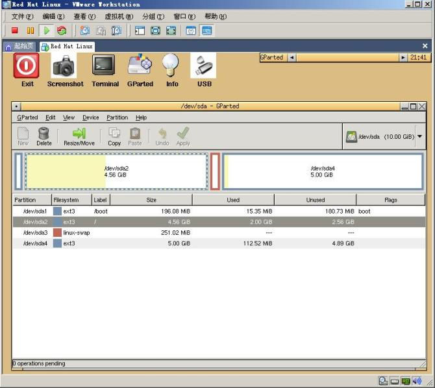Switch to quick switch mode icon
435x388 pixels.
pyautogui.click(x=171, y=30)
